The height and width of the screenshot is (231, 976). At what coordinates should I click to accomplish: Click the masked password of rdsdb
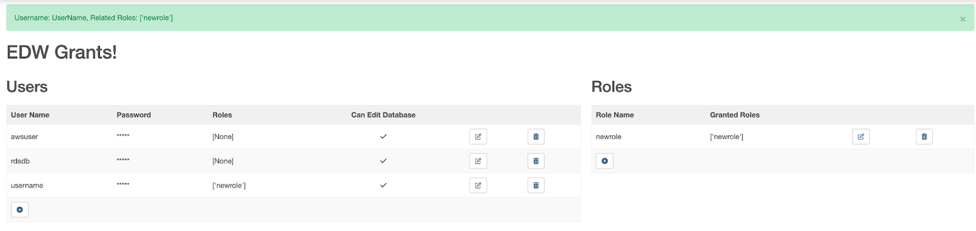123,160
